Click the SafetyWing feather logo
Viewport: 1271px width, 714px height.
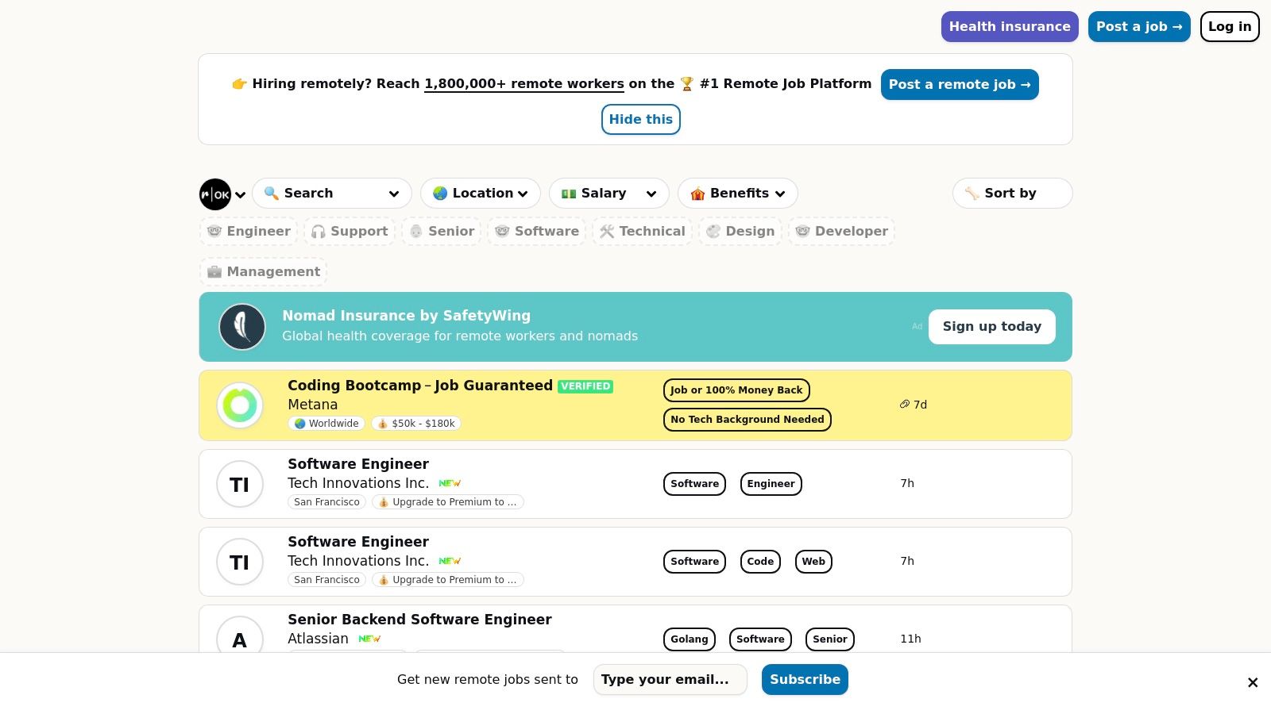tap(242, 327)
